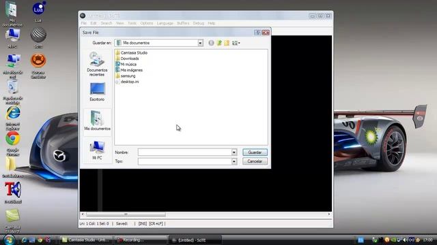Switch to Recording taskbar button

click(x=141, y=240)
